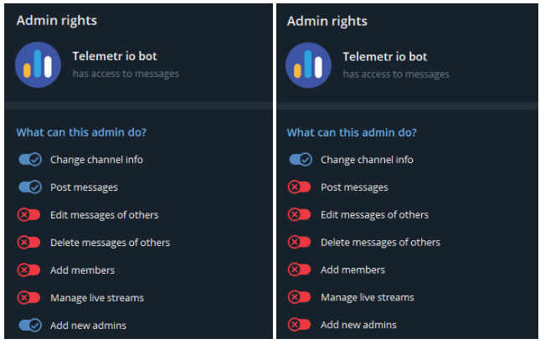
Task: Enable Edit messages of others in left panel
Action: coord(29,215)
